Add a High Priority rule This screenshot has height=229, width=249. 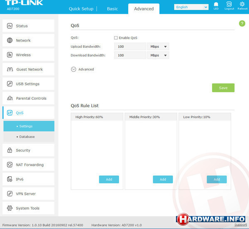coord(109,180)
